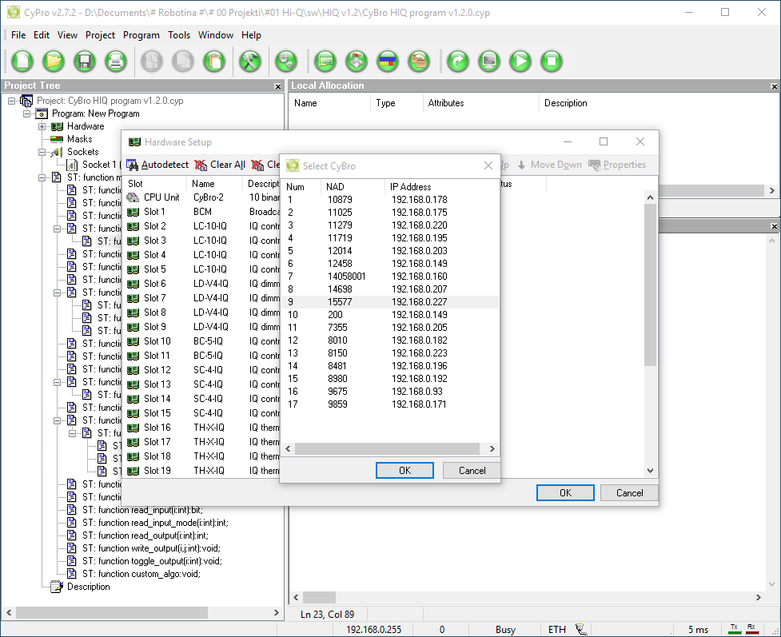Collapse the Sockets node in Project Tree
The height and width of the screenshot is (637, 781).
42,152
